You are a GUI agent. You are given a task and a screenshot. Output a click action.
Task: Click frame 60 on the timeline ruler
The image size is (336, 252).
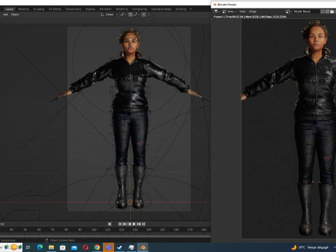click(x=38, y=230)
